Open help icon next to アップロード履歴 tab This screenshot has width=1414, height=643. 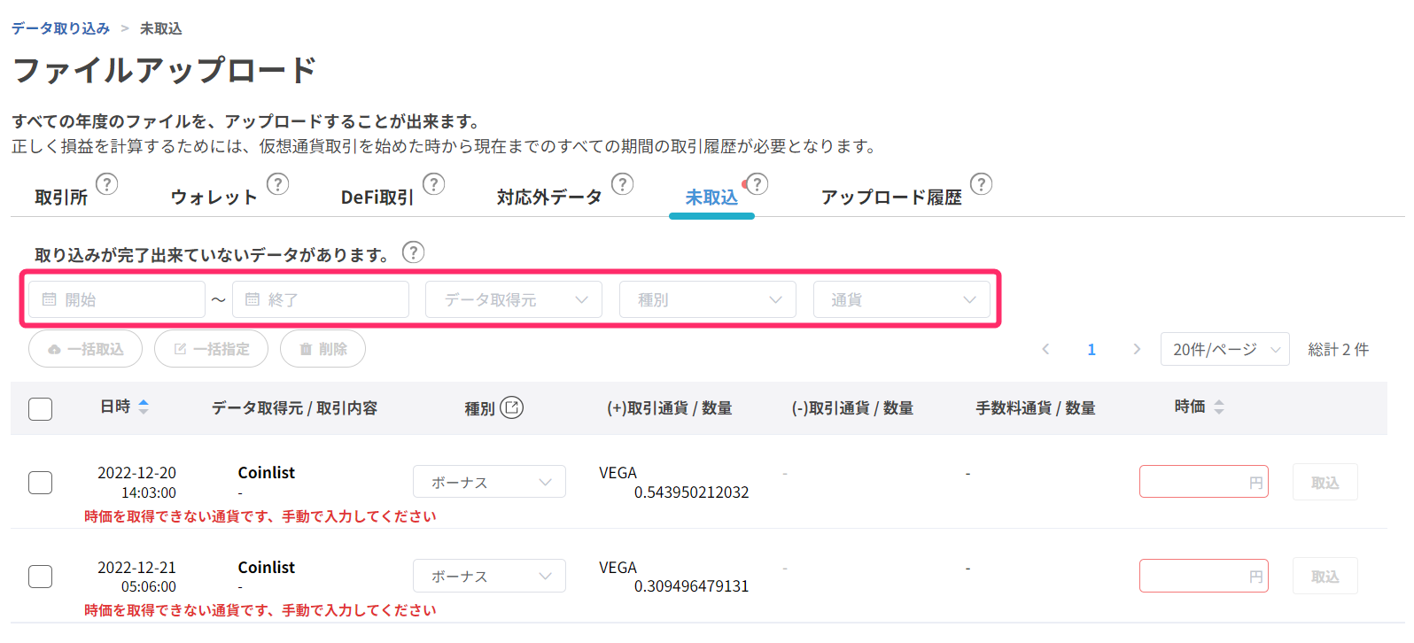tap(981, 184)
